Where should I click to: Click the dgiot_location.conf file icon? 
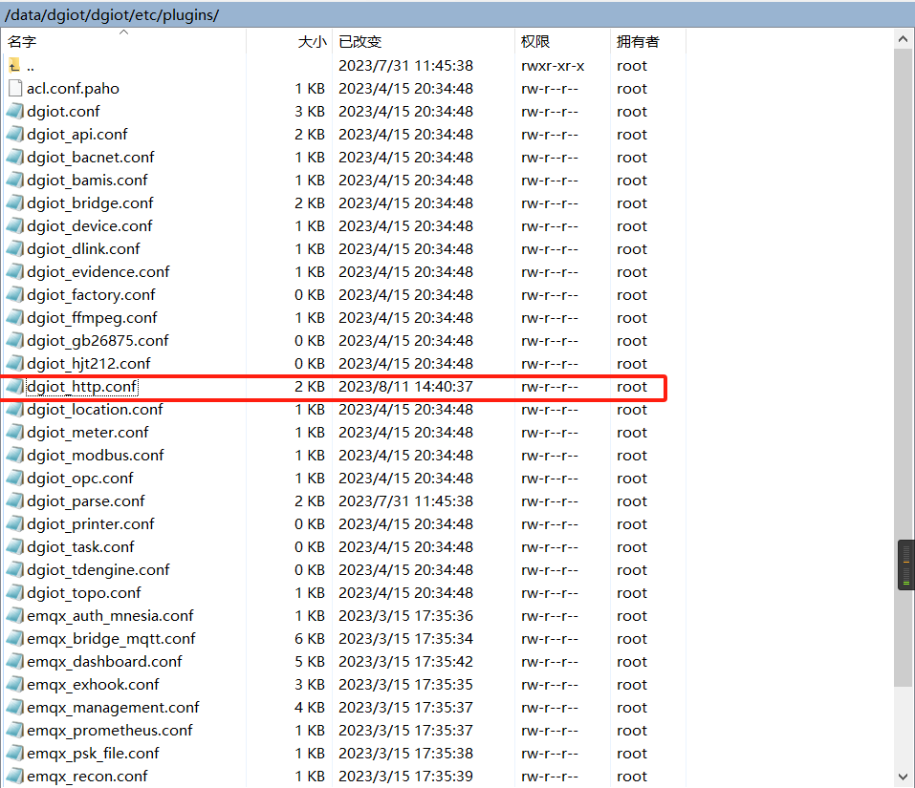[15, 410]
